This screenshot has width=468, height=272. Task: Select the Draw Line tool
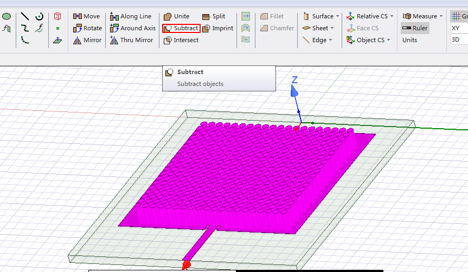[x=25, y=16]
